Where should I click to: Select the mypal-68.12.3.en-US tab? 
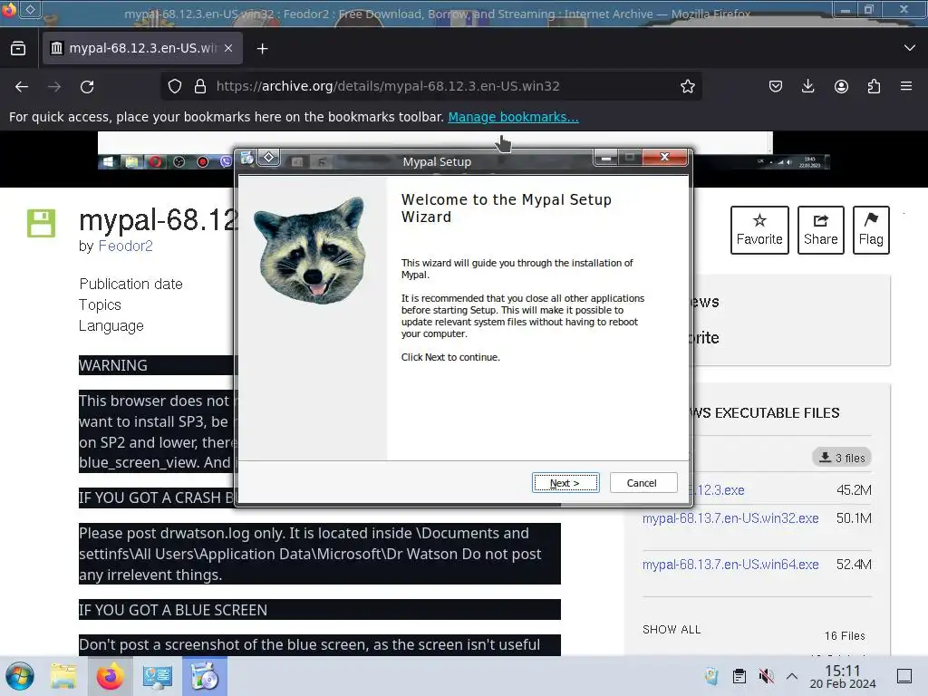pos(142,48)
